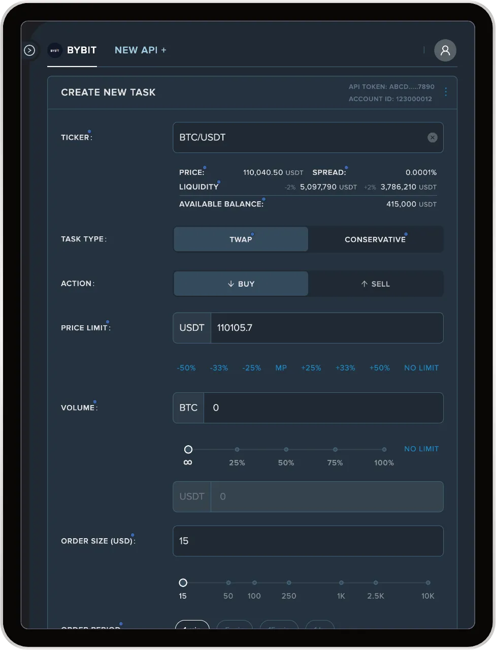Set price limit to MP
The image size is (496, 650).
click(x=281, y=367)
